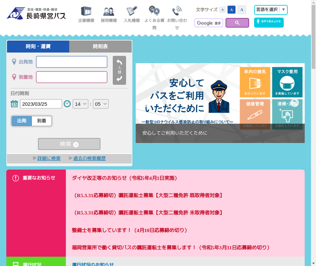Select the 到着 toggle option

pos(42,121)
